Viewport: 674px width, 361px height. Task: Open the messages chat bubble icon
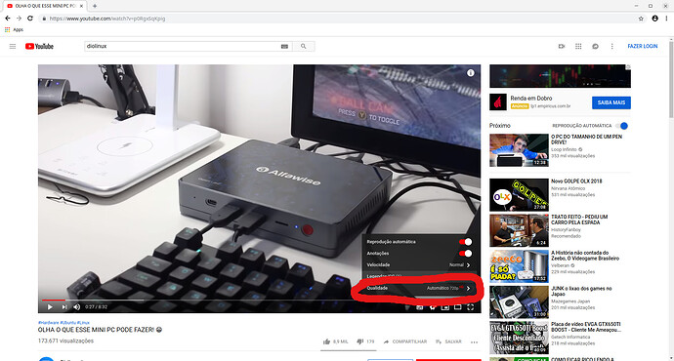coord(595,47)
